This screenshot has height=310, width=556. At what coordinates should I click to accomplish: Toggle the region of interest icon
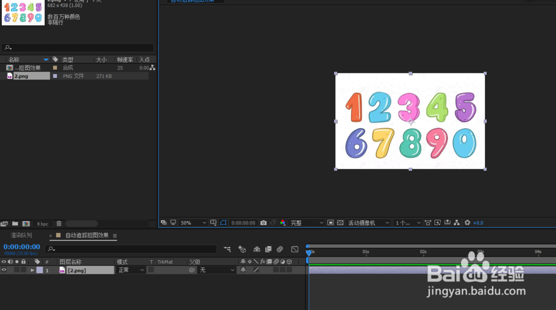click(330, 222)
